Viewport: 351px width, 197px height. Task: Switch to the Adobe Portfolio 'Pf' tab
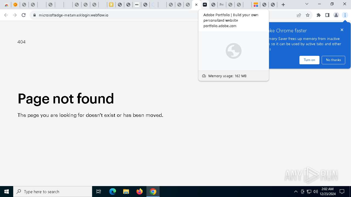coord(205,5)
